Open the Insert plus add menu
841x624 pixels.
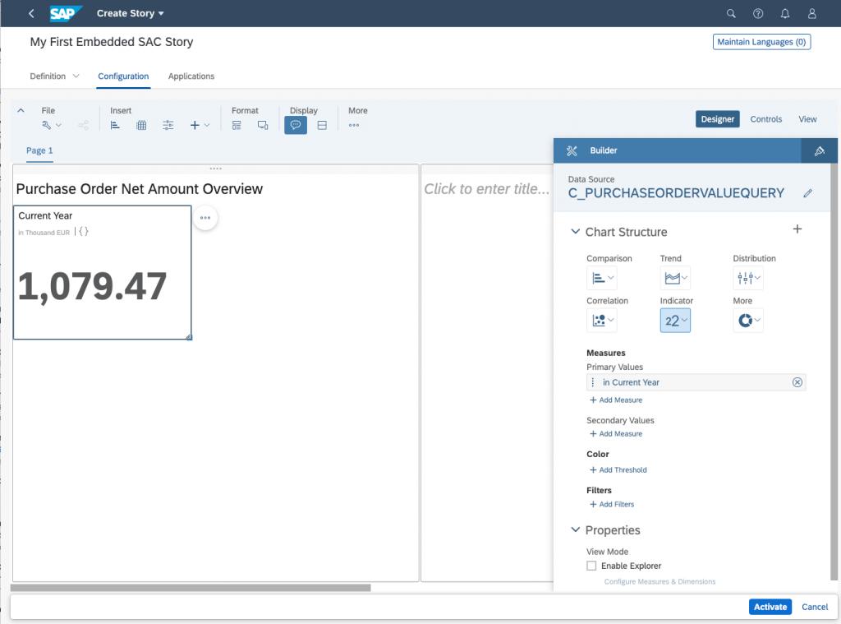tap(200, 125)
